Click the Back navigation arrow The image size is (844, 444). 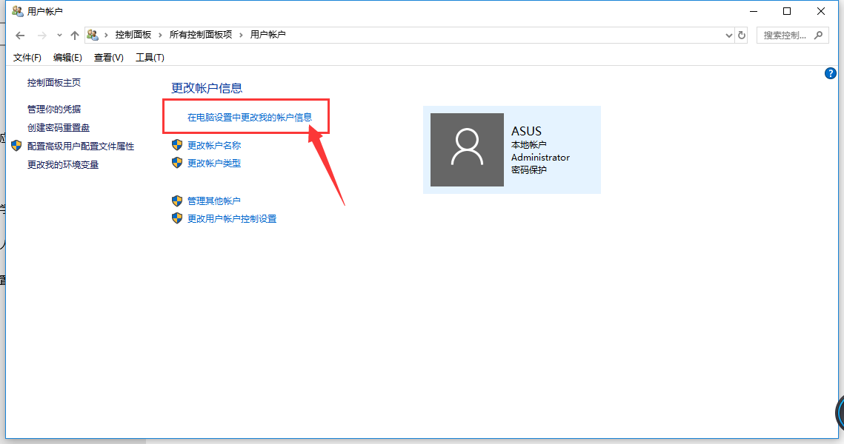pyautogui.click(x=21, y=36)
